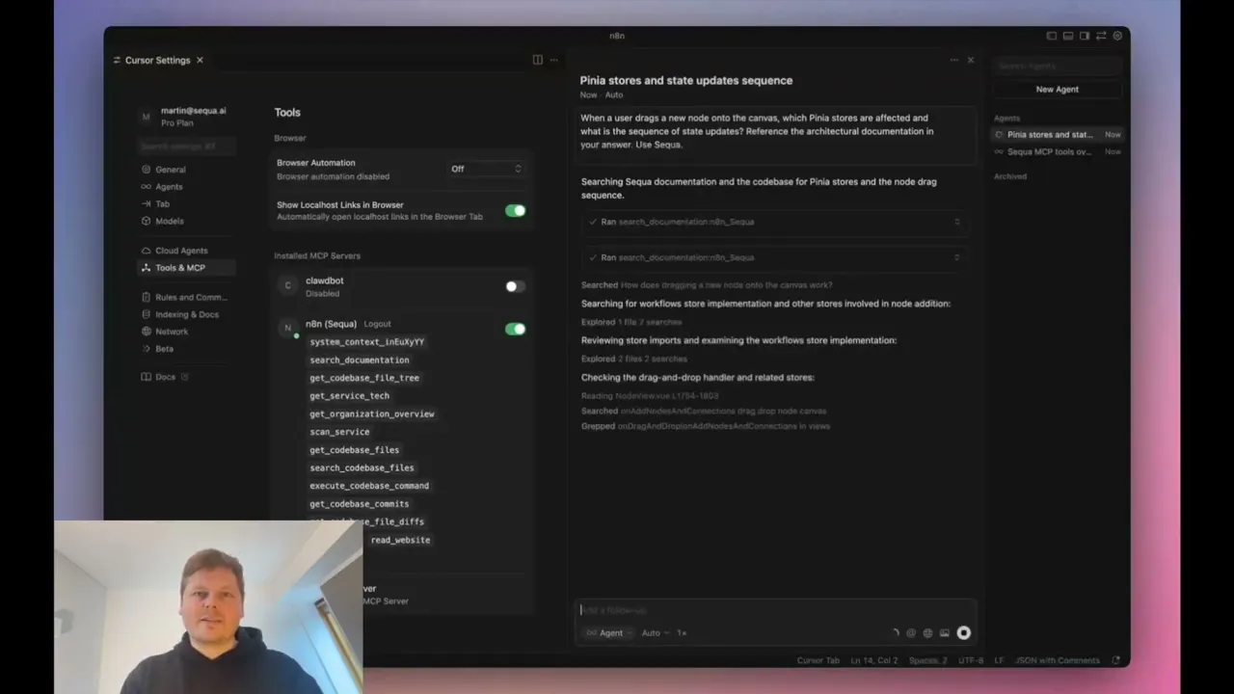Image resolution: width=1234 pixels, height=694 pixels.
Task: Click the scan_service tool chip
Action: [339, 432]
